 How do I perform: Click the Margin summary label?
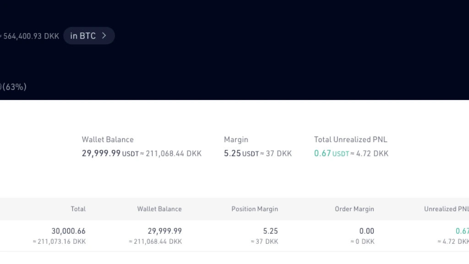[x=236, y=139]
